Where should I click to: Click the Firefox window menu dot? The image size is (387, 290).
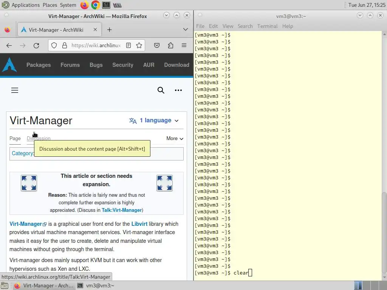6,15
